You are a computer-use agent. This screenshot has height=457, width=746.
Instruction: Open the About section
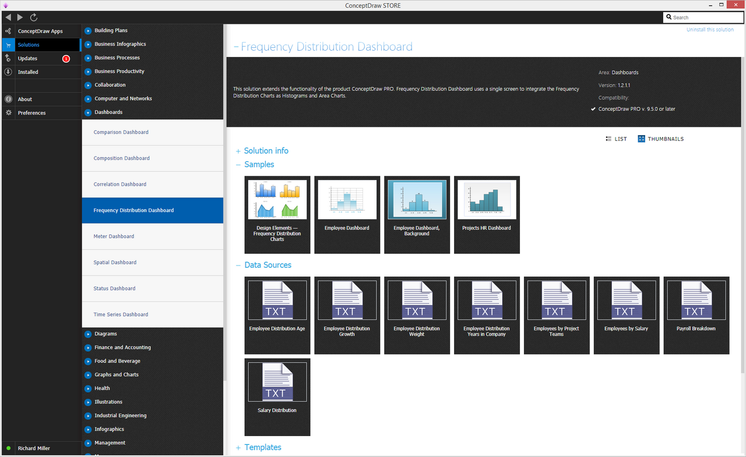coord(24,99)
